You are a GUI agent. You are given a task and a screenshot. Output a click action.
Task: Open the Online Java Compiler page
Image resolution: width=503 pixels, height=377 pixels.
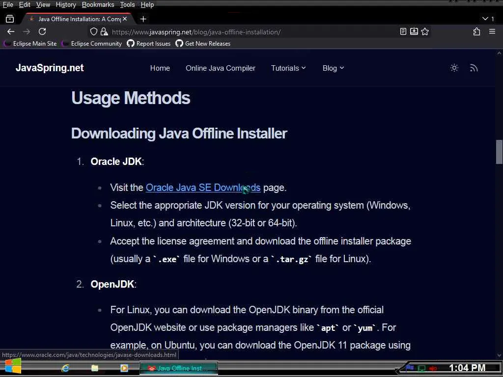pos(221,68)
